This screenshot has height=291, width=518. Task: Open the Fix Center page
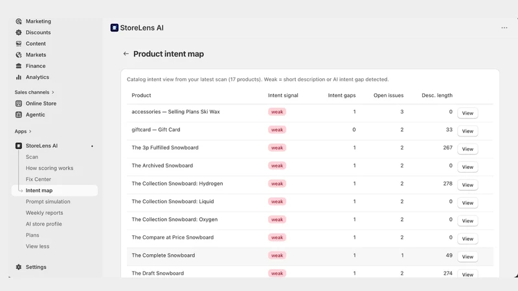(x=38, y=180)
